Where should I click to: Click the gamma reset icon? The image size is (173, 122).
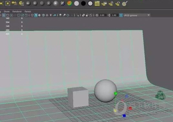coord(109,15)
